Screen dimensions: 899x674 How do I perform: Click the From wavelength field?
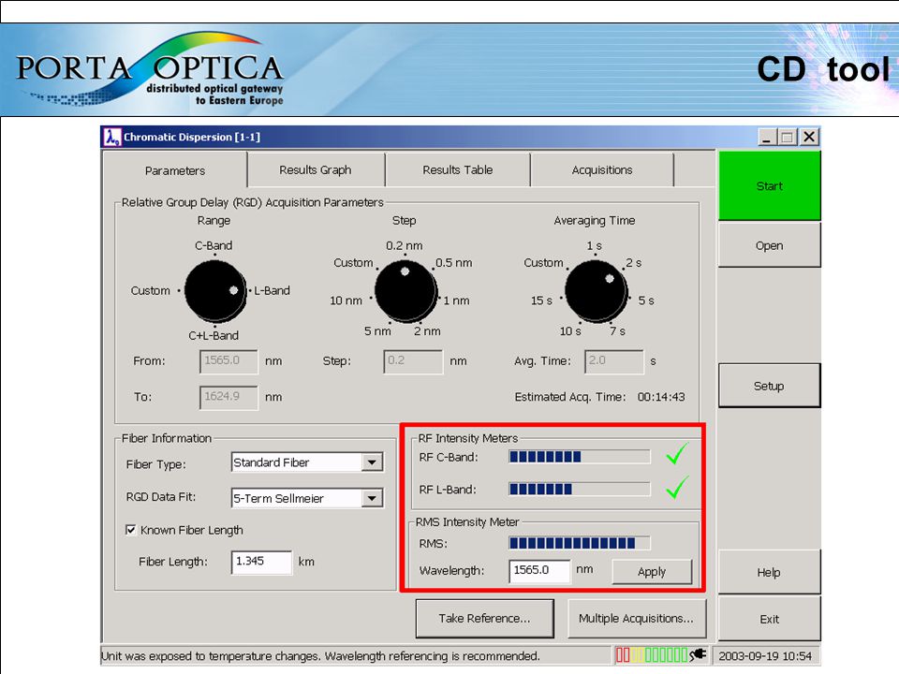(x=228, y=361)
